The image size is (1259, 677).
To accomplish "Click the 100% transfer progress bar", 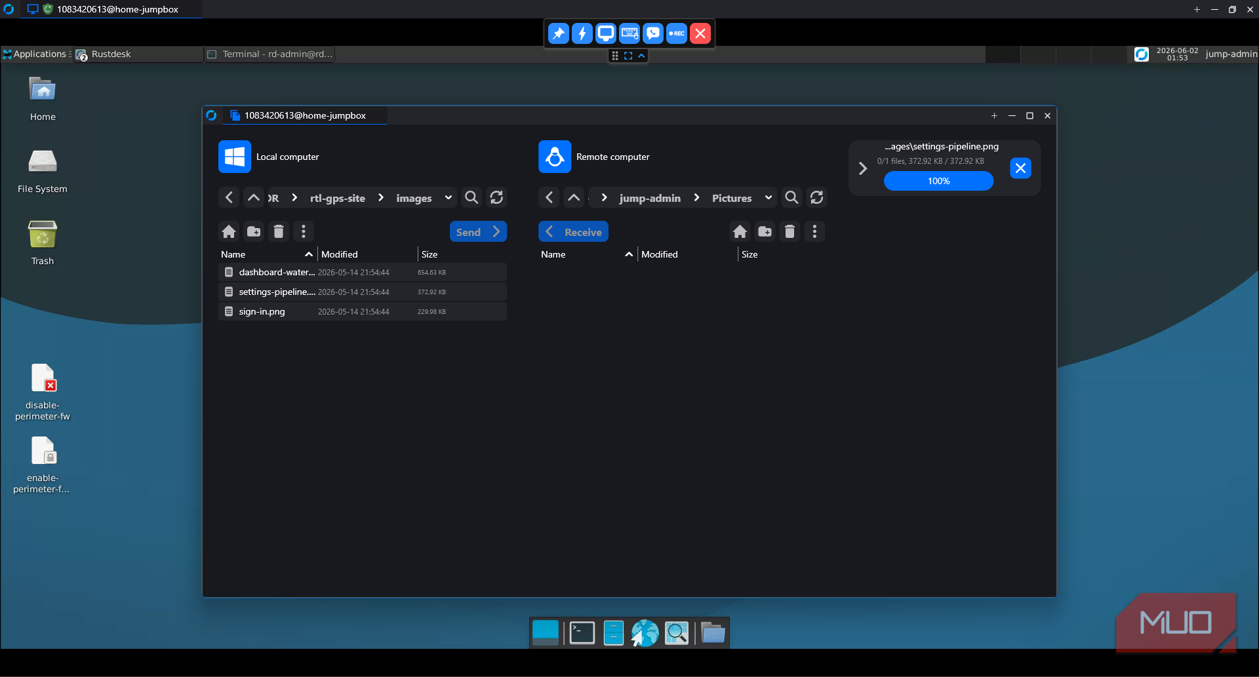I will [938, 181].
